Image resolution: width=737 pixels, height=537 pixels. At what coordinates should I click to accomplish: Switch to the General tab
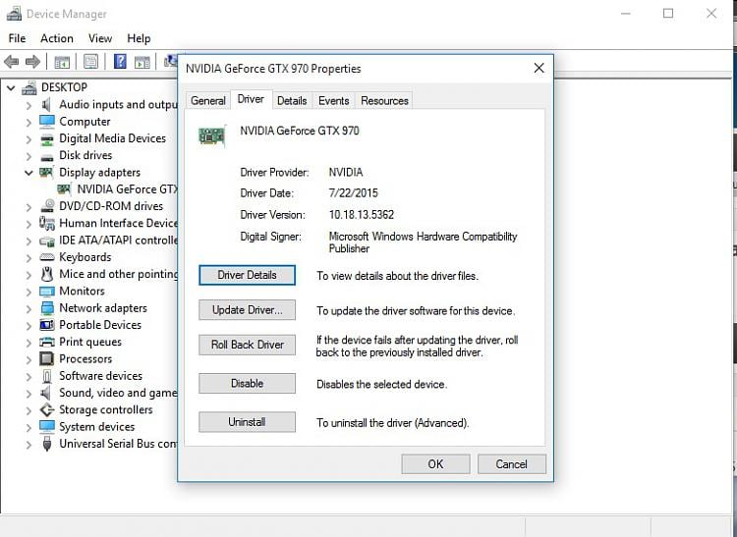[208, 100]
